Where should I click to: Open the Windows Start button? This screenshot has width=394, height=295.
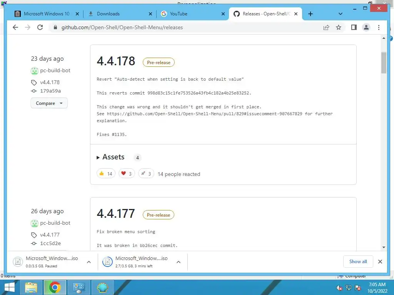pos(10,287)
